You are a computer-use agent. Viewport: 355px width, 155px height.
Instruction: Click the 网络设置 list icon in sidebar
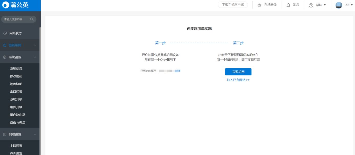[5, 134]
